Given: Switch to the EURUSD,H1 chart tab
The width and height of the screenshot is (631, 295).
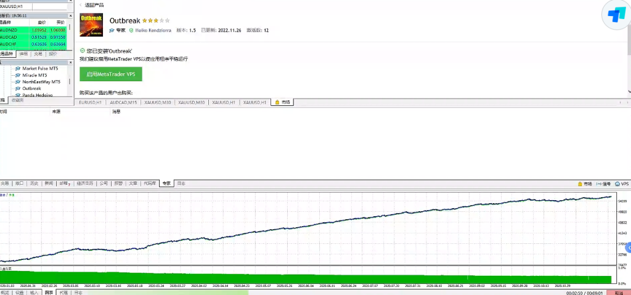Looking at the screenshot, I should [x=90, y=102].
